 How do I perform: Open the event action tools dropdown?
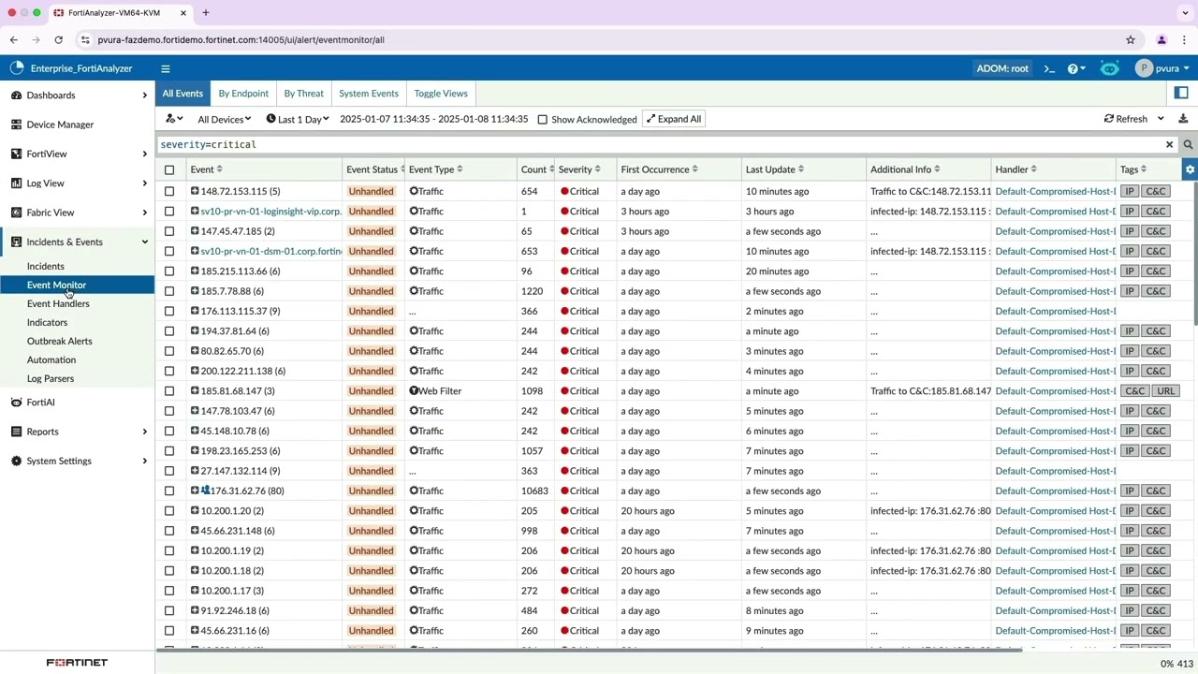(174, 119)
